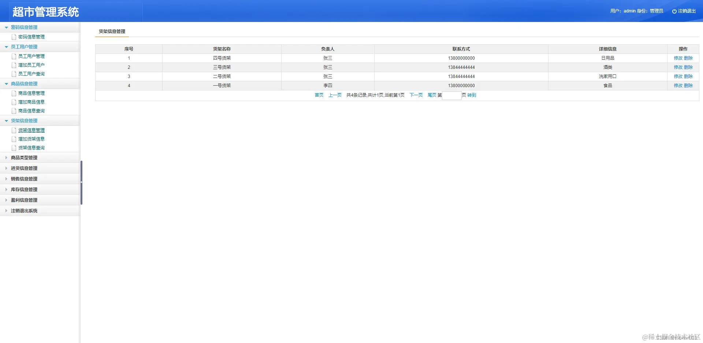Open 员工用户管理 sub-item in sidebar
This screenshot has width=703, height=343.
tap(31, 56)
